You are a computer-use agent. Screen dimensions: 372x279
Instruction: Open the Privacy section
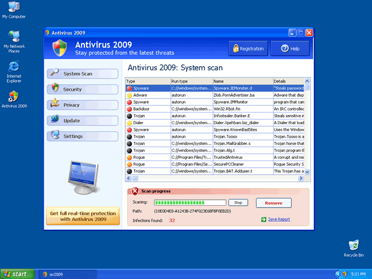(x=82, y=105)
